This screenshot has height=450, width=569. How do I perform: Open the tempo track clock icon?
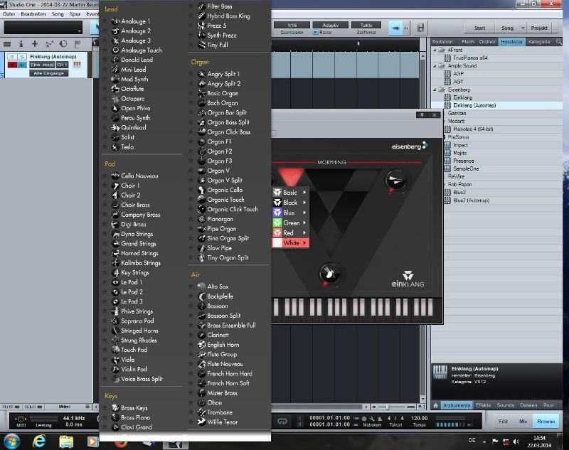[x=63, y=44]
